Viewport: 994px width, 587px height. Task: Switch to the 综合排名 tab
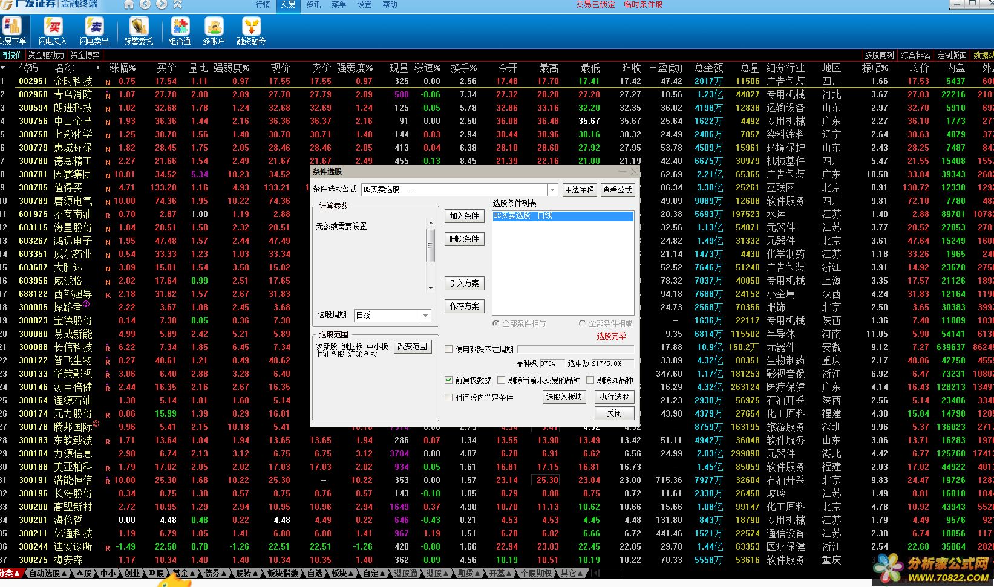[x=915, y=55]
